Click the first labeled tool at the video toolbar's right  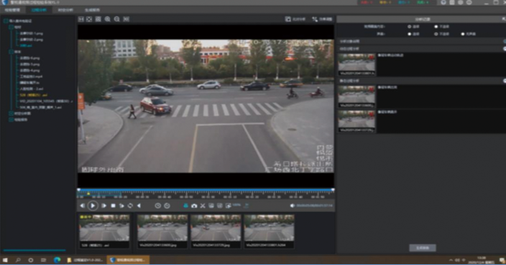295,19
